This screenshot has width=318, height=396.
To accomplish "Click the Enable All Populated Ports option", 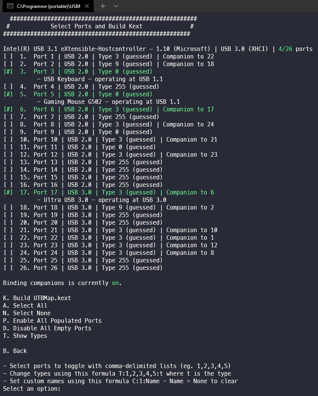I will (52, 321).
